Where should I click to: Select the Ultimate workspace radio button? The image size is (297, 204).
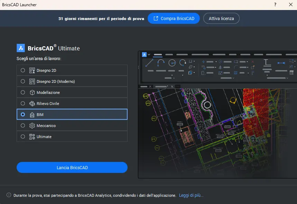(23, 136)
